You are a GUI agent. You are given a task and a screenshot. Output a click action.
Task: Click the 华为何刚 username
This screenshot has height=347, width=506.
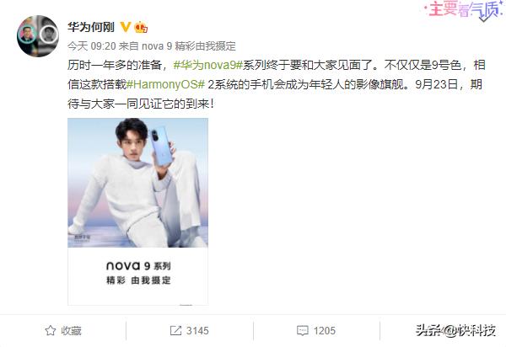click(x=91, y=27)
